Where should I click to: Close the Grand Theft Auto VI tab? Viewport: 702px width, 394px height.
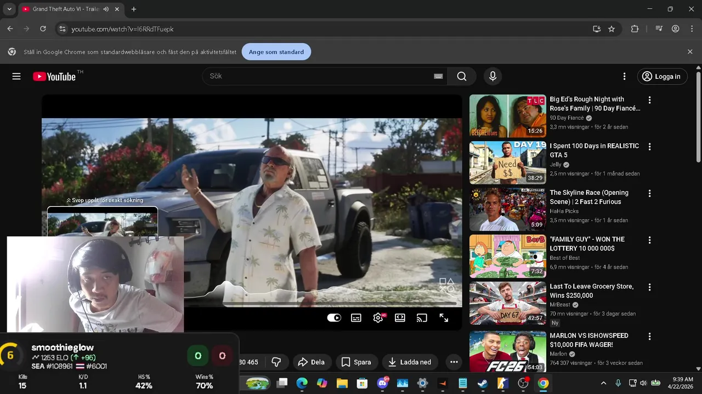[x=117, y=9]
